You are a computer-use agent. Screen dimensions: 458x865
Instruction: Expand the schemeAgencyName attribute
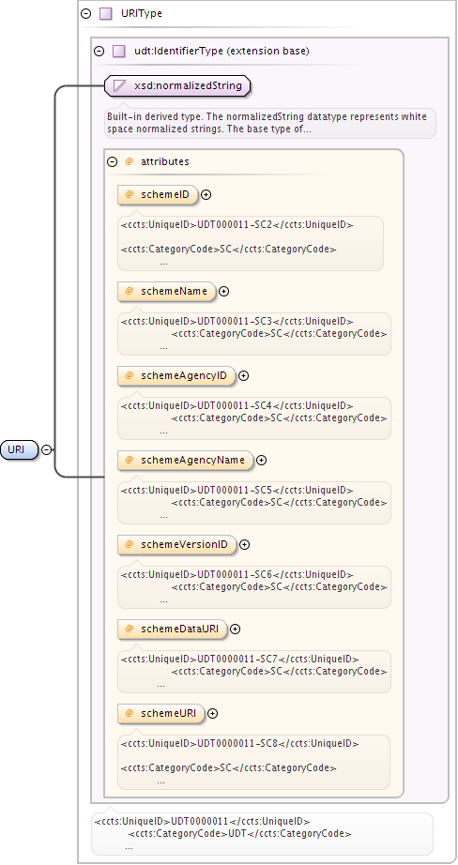261,460
